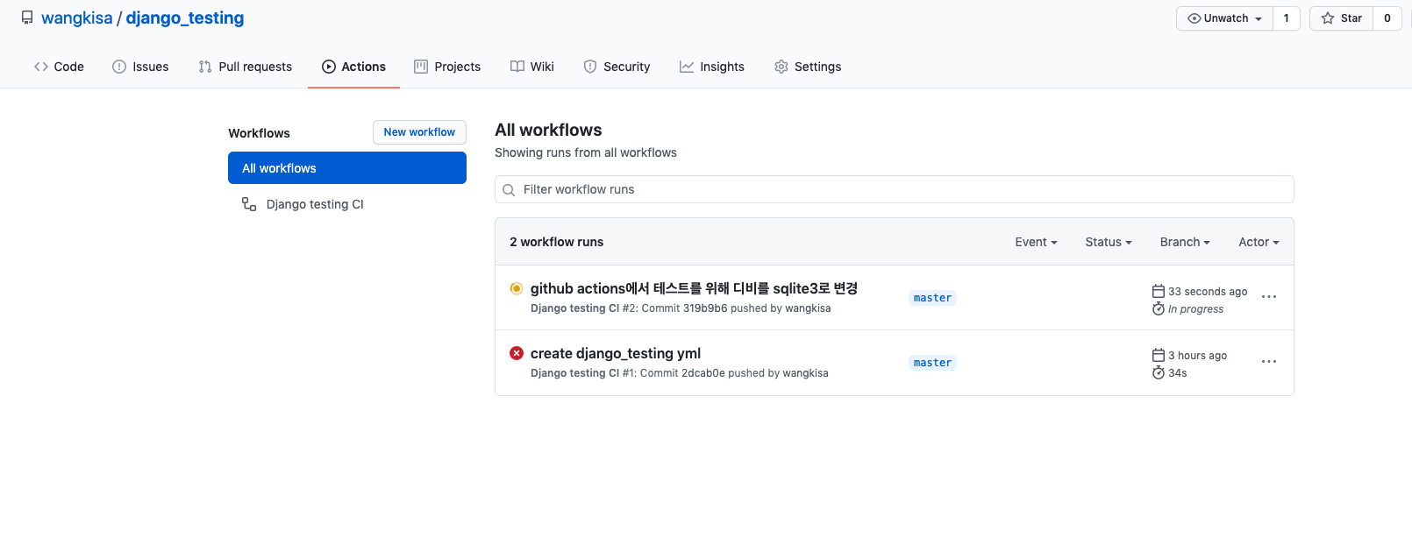Click the '34s' duration text
Viewport: 1412px width, 545px height.
click(x=1177, y=373)
